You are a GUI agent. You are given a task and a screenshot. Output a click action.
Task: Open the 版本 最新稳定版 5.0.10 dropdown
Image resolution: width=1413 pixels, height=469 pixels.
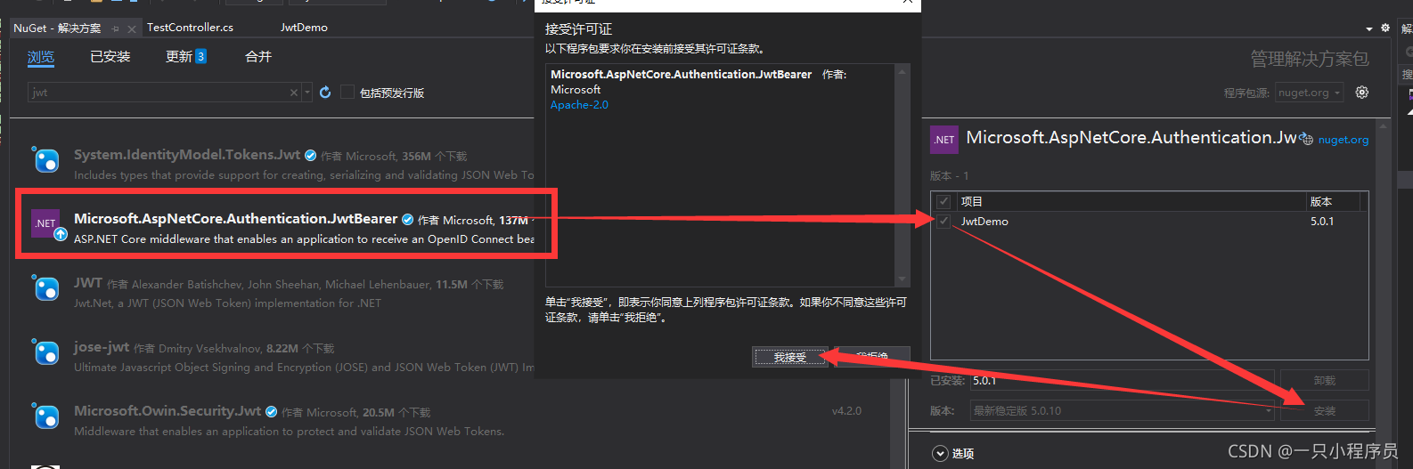tap(1123, 411)
